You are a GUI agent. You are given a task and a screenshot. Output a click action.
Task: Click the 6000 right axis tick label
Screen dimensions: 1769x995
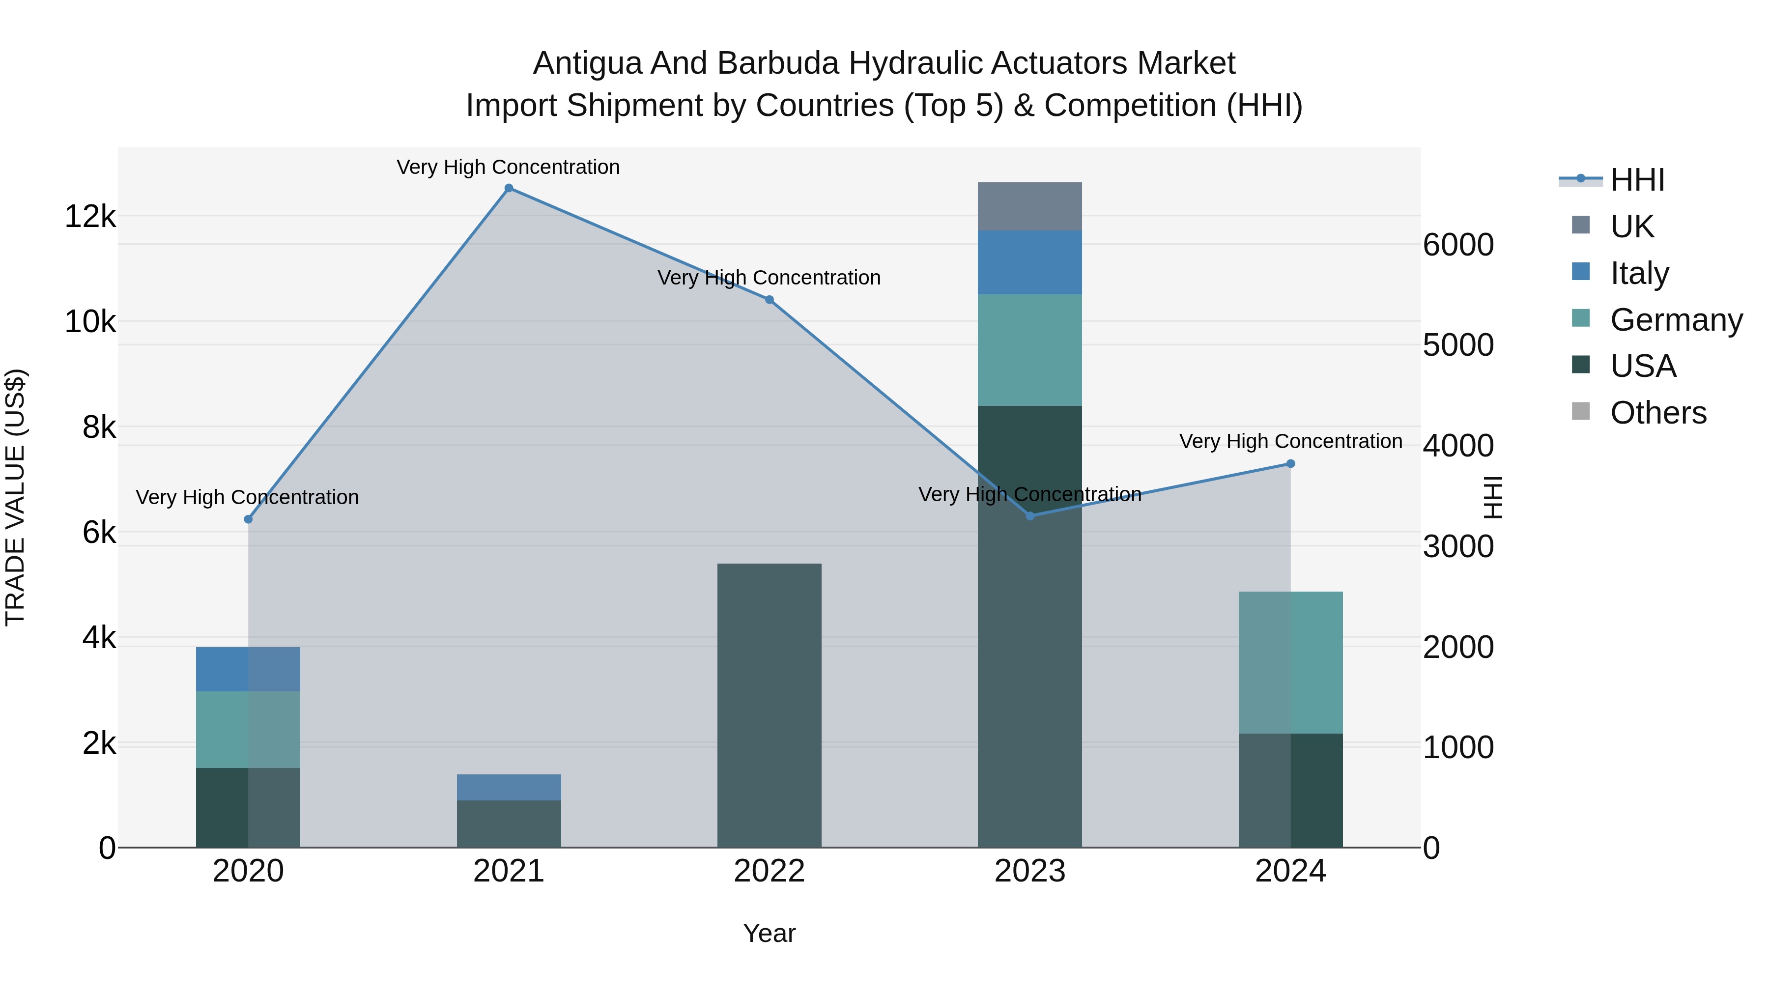pos(1458,245)
